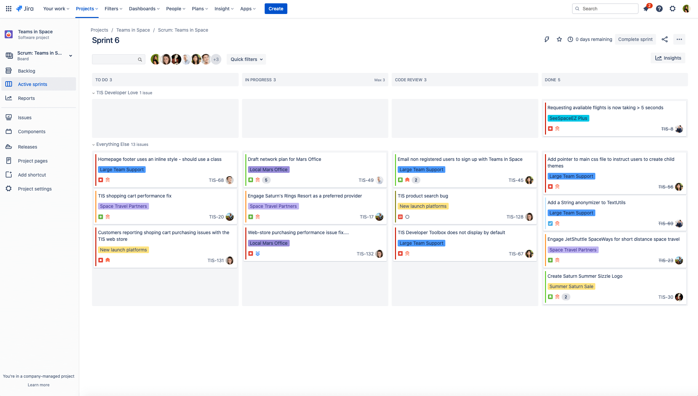This screenshot has width=698, height=396.
Task: Click the search icon in board filter
Action: point(139,59)
